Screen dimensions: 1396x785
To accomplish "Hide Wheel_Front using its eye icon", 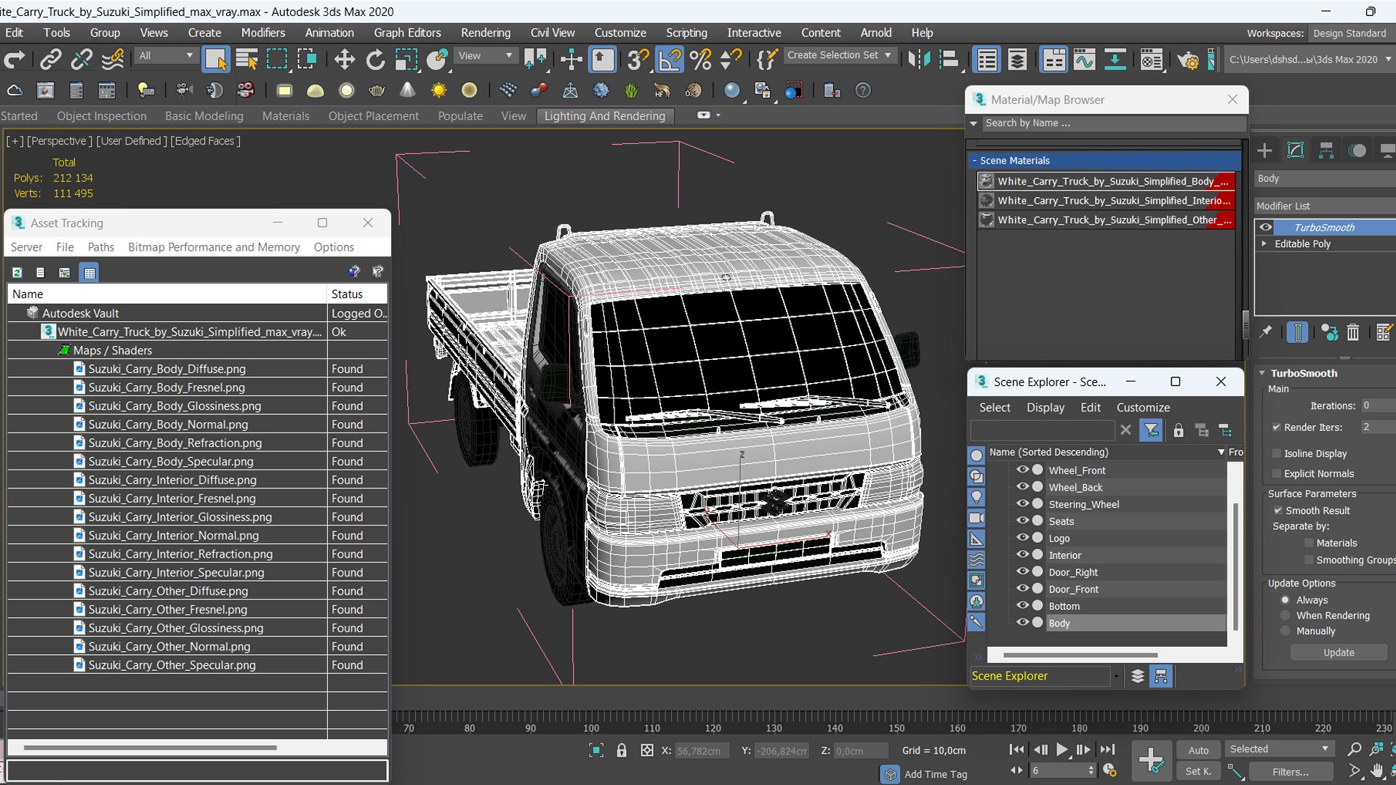I will coord(1022,470).
